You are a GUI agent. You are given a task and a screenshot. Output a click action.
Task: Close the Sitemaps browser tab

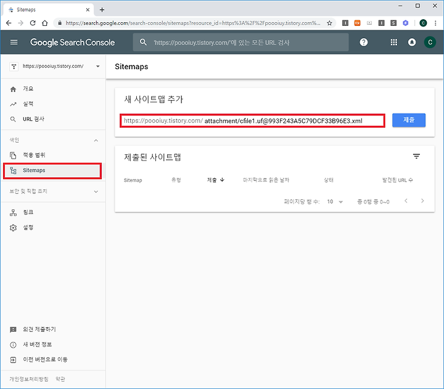coord(88,10)
